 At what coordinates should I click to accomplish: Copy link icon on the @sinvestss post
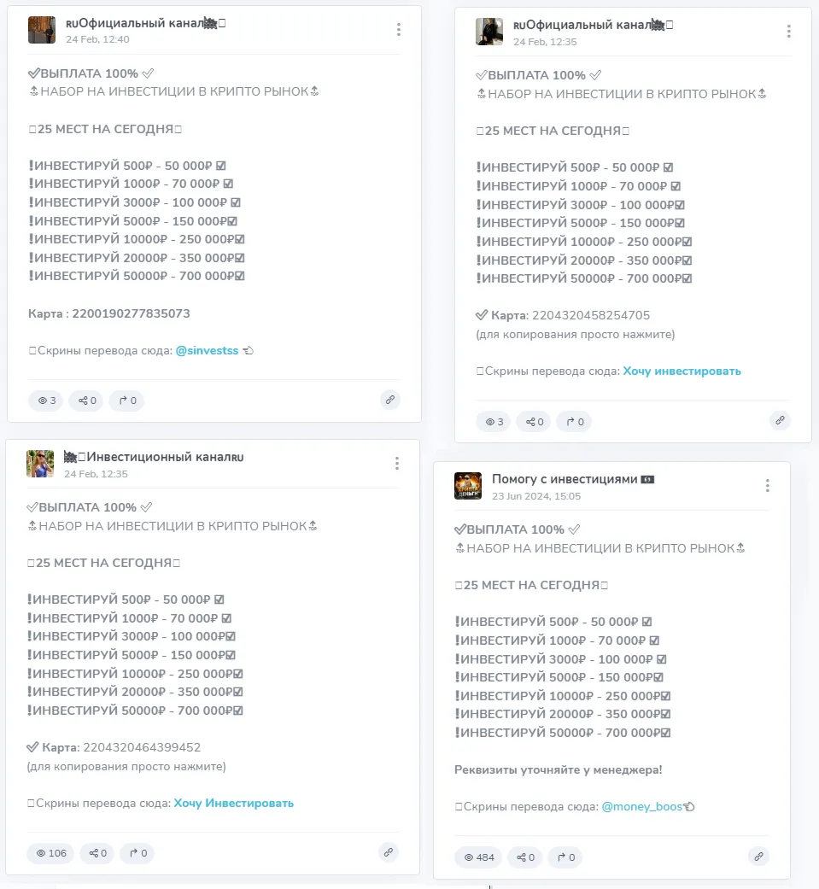click(x=390, y=400)
